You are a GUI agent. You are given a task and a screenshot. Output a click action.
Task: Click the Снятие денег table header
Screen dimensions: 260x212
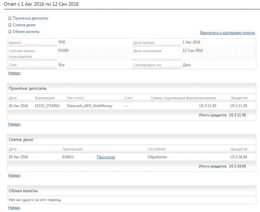click(132, 140)
